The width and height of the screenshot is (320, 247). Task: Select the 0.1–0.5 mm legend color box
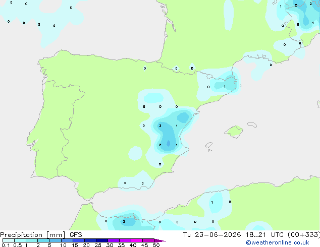pyautogui.click(x=9, y=240)
